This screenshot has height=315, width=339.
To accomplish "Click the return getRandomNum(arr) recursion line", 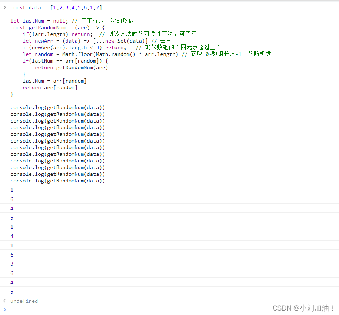I will (72, 68).
